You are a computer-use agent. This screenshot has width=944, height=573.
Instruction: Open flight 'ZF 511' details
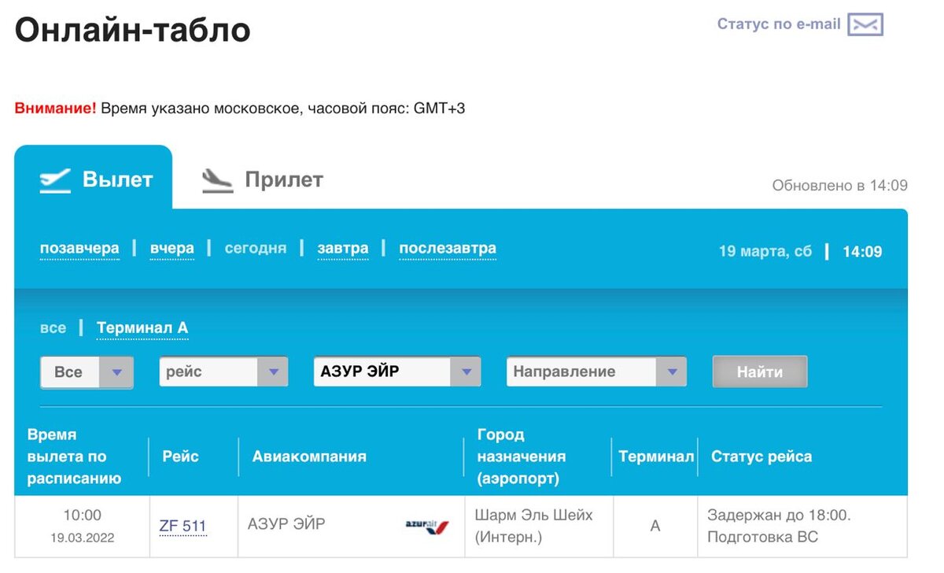point(183,527)
